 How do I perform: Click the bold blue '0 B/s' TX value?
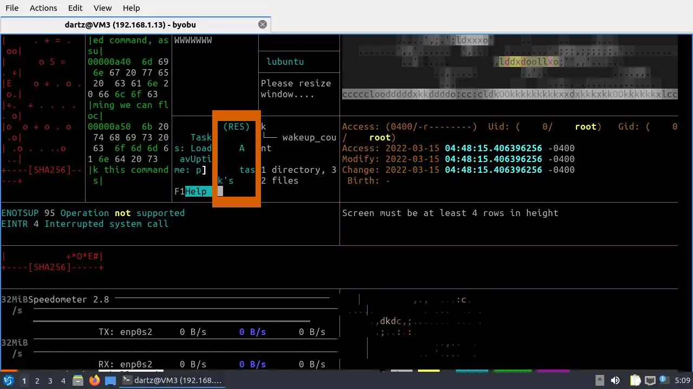pyautogui.click(x=253, y=332)
